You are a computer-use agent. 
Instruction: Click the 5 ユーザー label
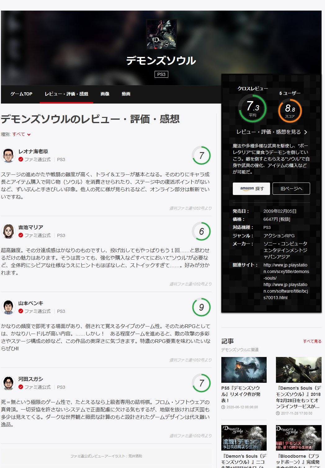tap(290, 93)
